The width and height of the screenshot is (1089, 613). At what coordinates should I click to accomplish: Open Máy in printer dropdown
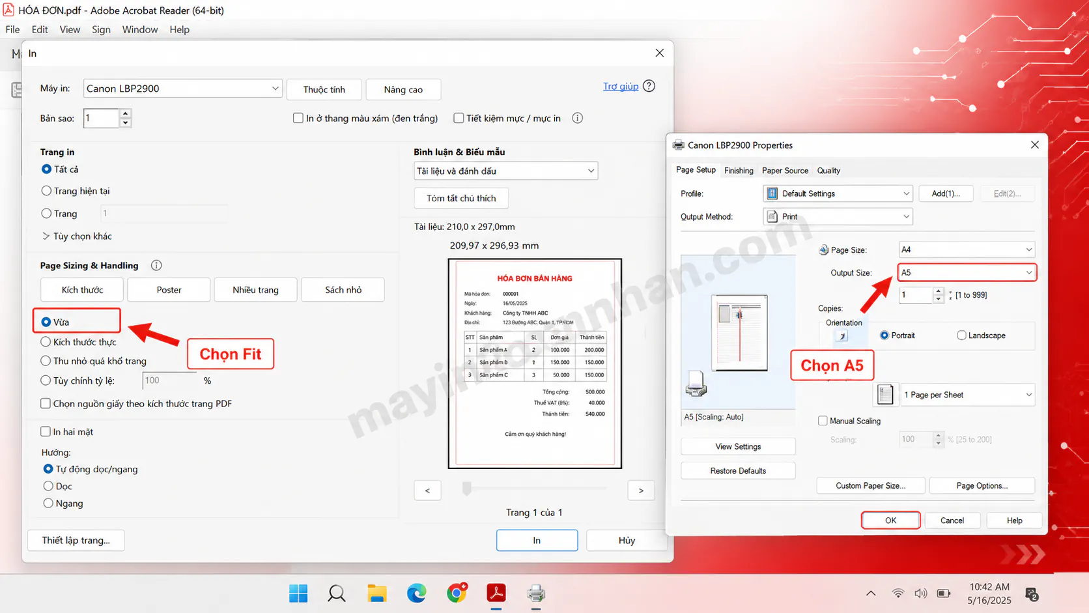[182, 89]
